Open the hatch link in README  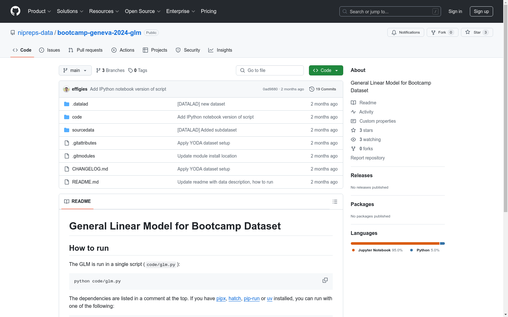[235, 299]
